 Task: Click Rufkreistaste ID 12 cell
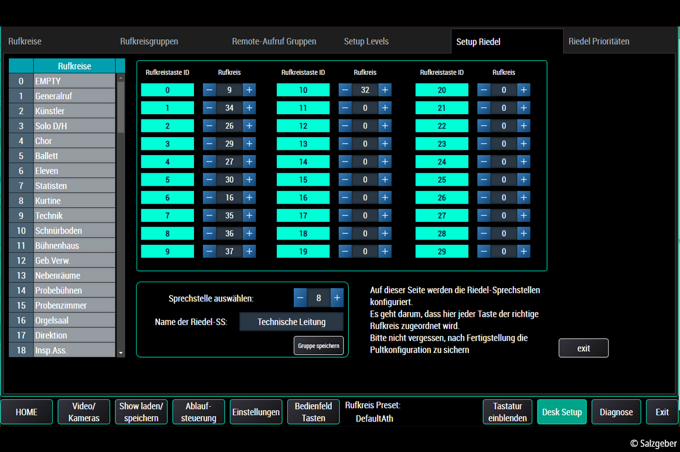point(303,126)
